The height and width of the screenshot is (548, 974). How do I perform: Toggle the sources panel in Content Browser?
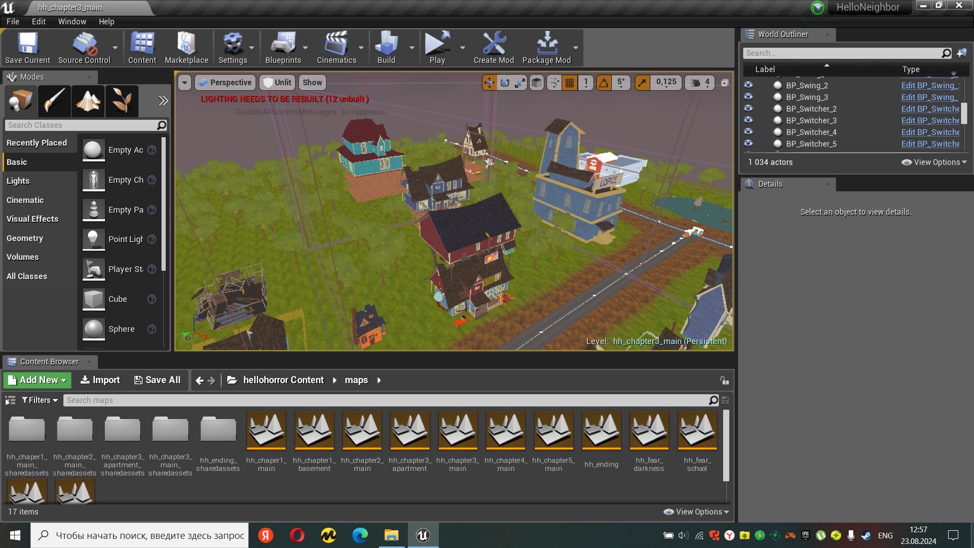[x=10, y=400]
